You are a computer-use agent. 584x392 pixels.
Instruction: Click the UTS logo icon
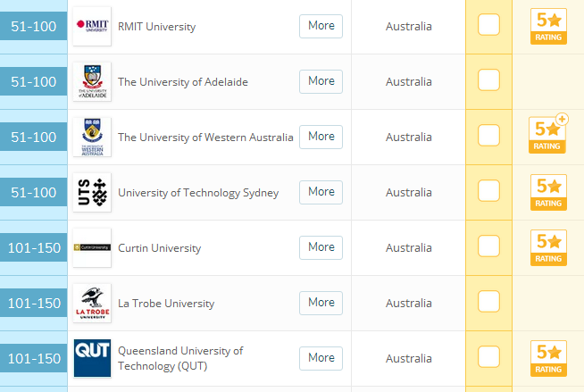click(92, 192)
